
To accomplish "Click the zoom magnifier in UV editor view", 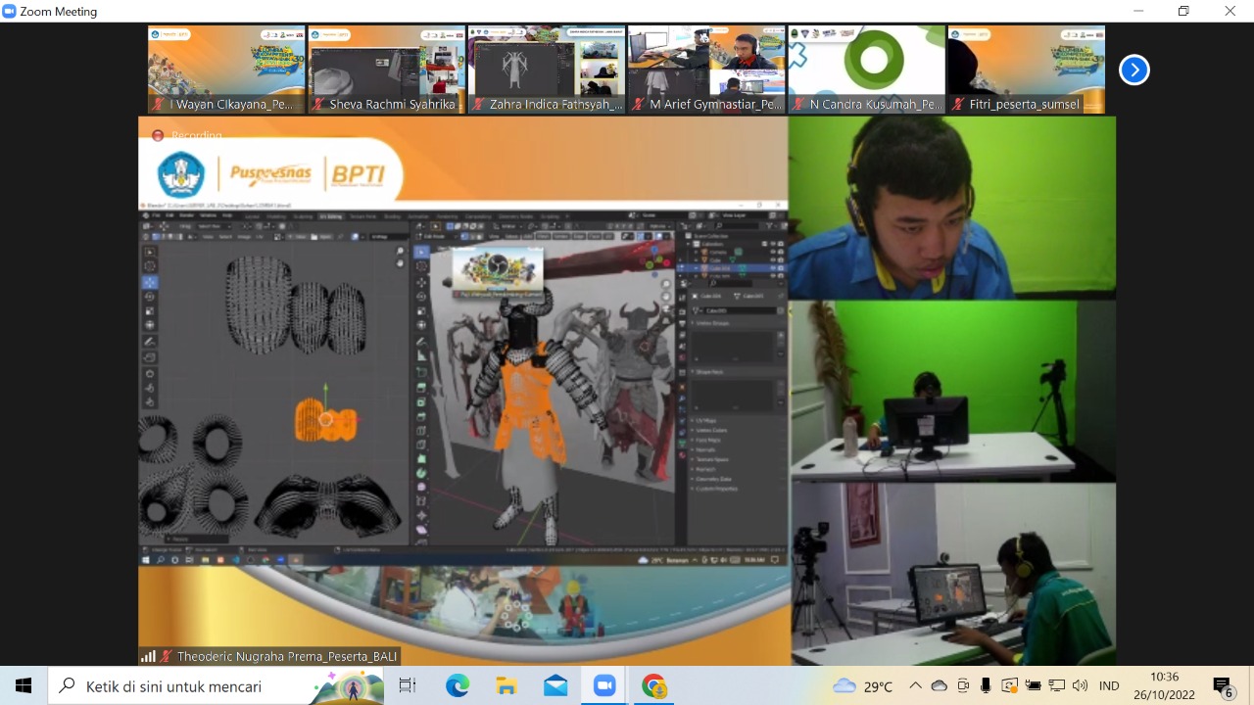I will [x=400, y=251].
